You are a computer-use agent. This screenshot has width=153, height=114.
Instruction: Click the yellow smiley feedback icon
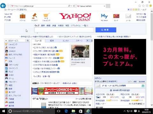pos(151,6)
